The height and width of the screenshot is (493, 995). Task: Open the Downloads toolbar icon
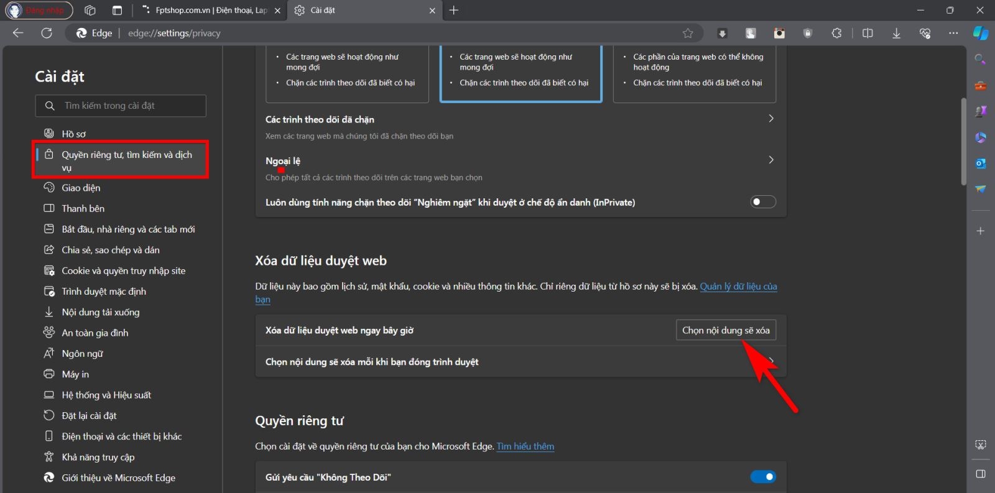896,33
